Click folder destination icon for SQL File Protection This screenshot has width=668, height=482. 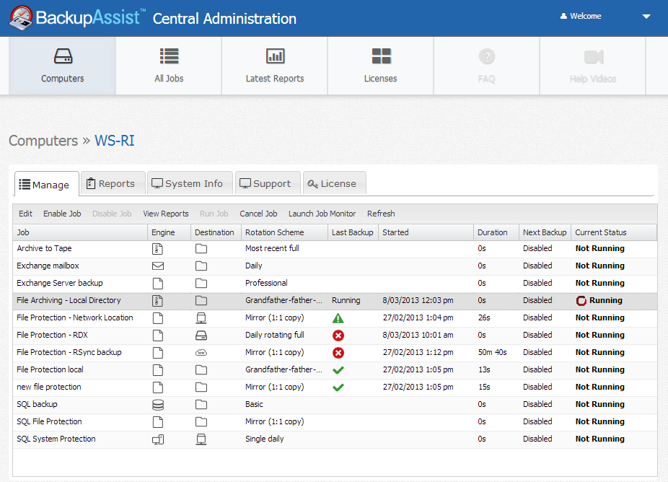pos(201,422)
